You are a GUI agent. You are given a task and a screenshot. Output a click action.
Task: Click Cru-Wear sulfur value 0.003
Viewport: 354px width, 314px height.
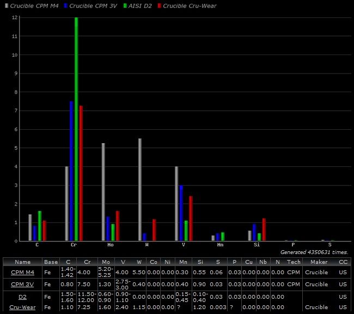(218, 307)
